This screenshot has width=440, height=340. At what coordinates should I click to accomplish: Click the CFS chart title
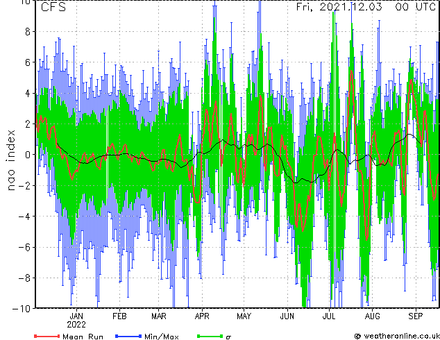pos(53,7)
